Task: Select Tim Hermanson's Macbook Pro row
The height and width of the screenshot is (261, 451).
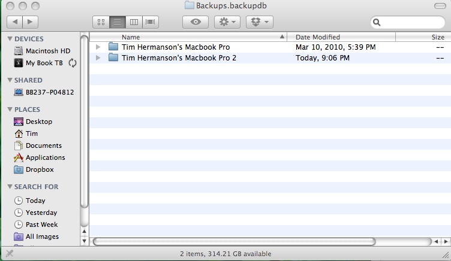Action: (x=270, y=47)
